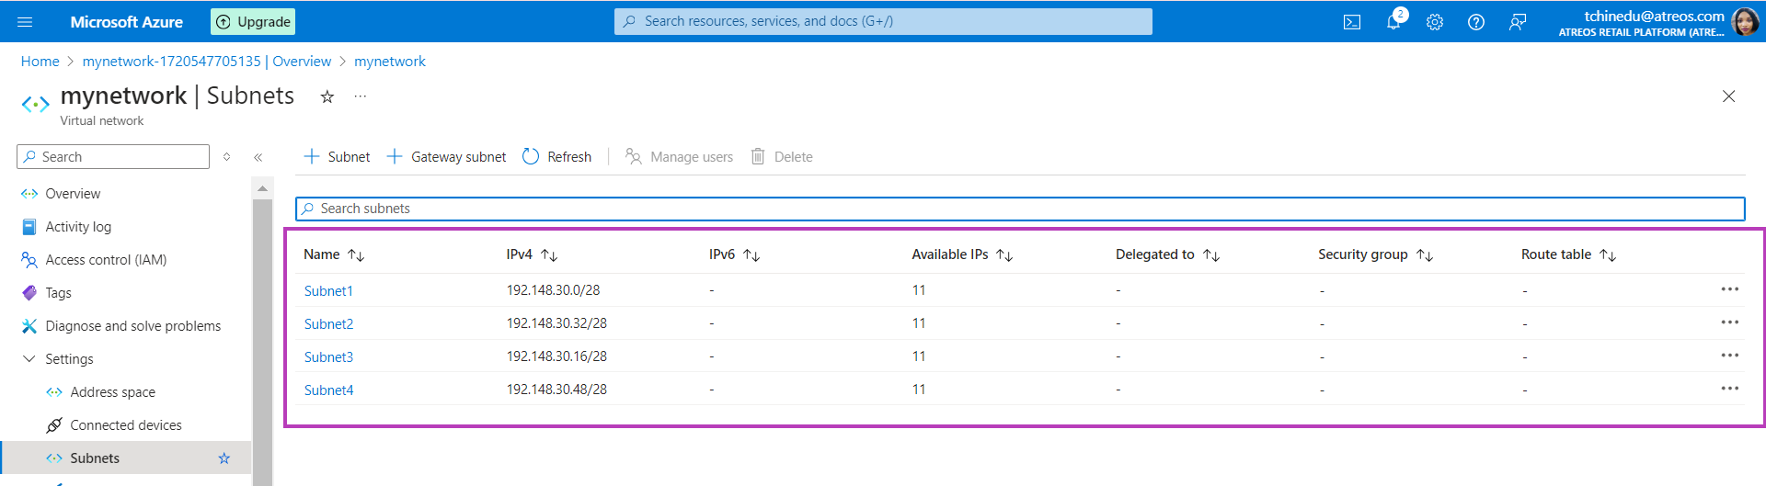Click the help question mark icon
1766x486 pixels.
point(1476,22)
